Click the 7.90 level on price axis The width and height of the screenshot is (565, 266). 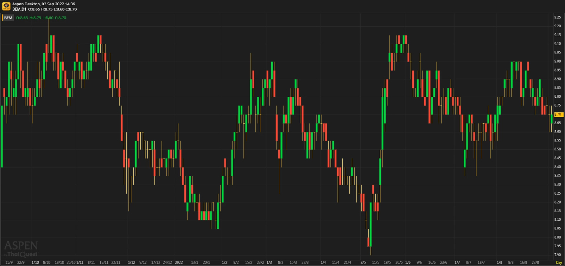coord(557,255)
